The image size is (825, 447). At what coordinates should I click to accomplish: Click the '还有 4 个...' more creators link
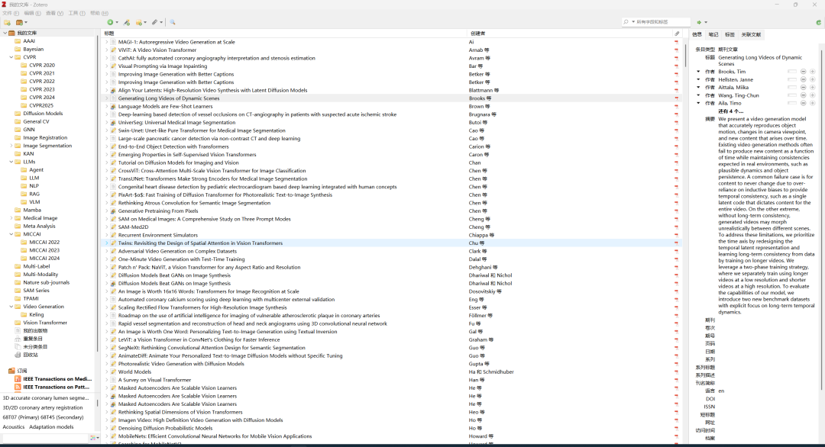pyautogui.click(x=731, y=111)
